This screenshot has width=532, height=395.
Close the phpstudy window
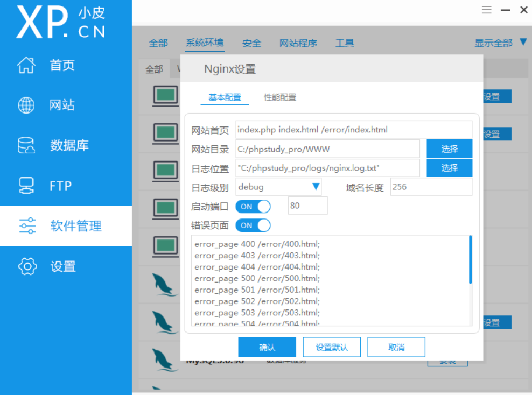coord(524,10)
